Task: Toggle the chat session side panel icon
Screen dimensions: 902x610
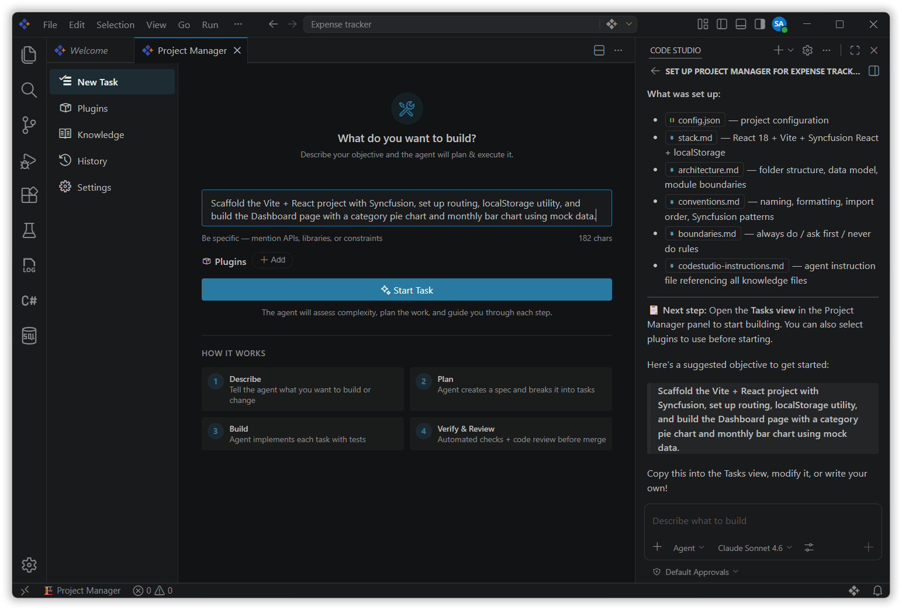Action: tap(874, 71)
